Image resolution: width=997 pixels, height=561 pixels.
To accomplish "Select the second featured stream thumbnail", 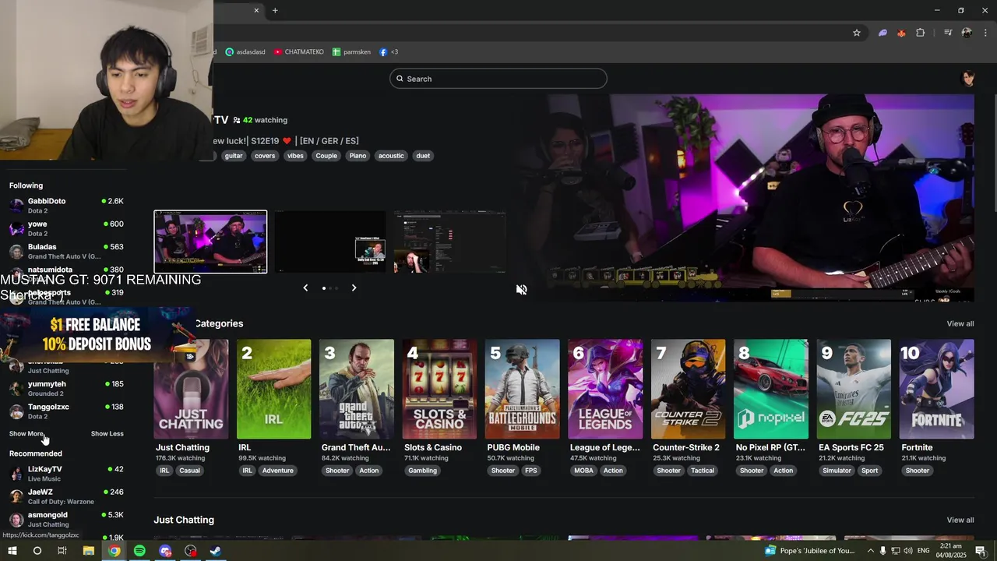I will (329, 242).
